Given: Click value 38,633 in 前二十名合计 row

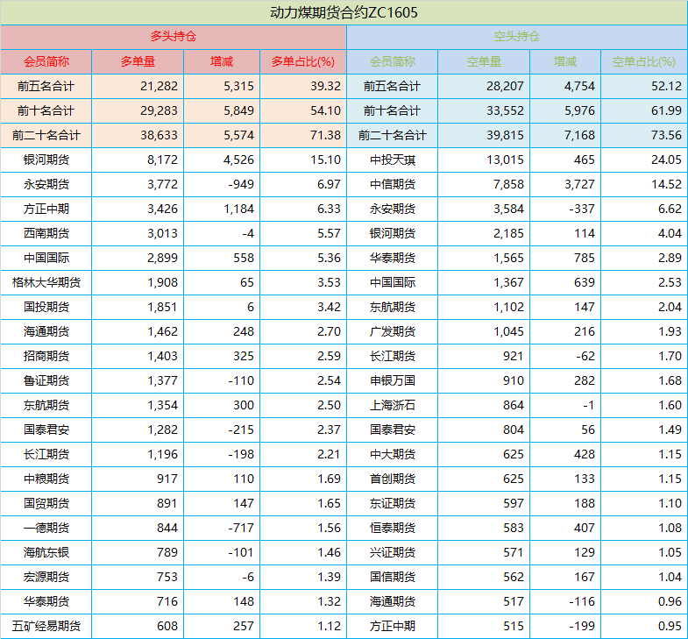Looking at the screenshot, I should [159, 135].
